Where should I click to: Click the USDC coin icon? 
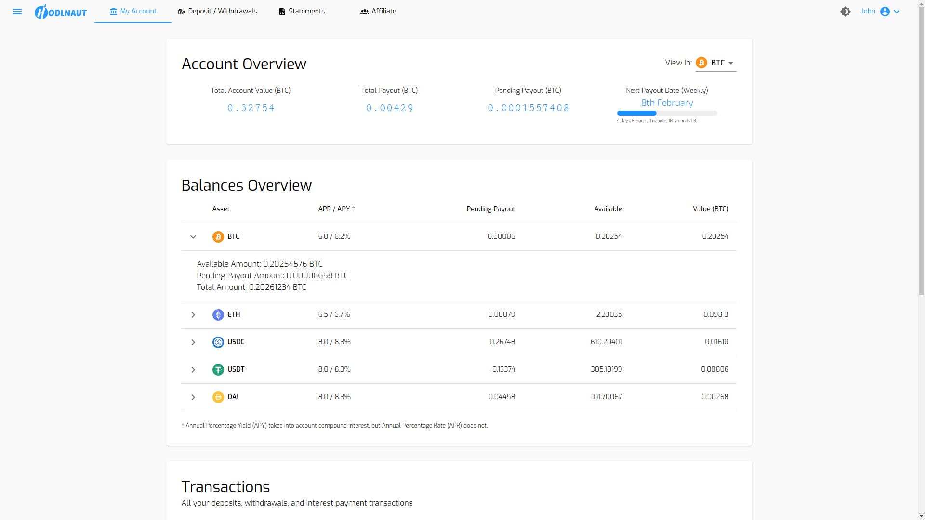pyautogui.click(x=218, y=342)
